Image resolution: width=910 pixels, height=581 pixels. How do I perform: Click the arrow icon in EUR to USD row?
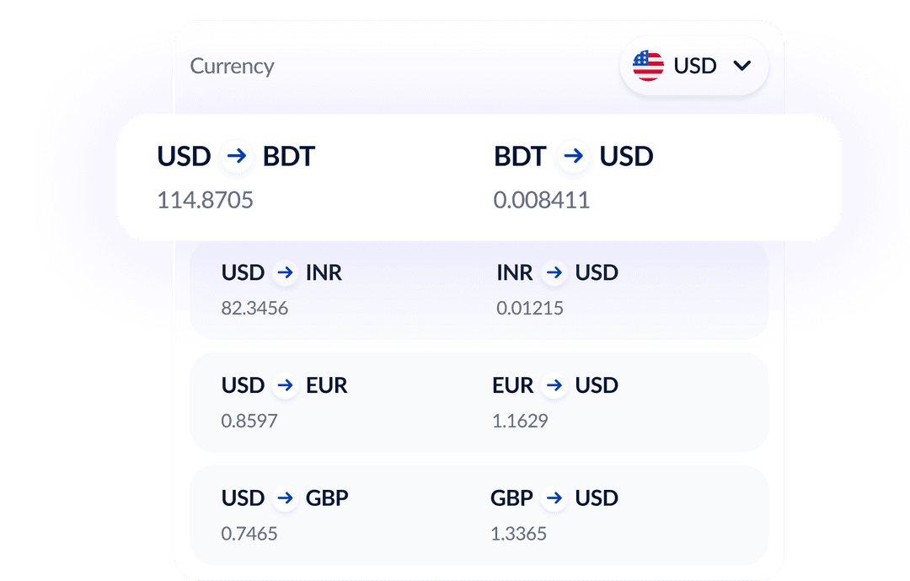tap(554, 385)
